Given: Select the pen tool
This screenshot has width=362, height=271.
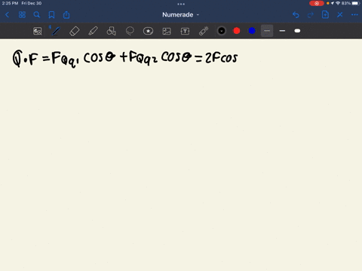Looking at the screenshot, I should tap(56, 31).
